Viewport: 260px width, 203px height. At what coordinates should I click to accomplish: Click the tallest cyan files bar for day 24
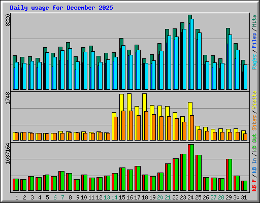[x=192, y=54]
